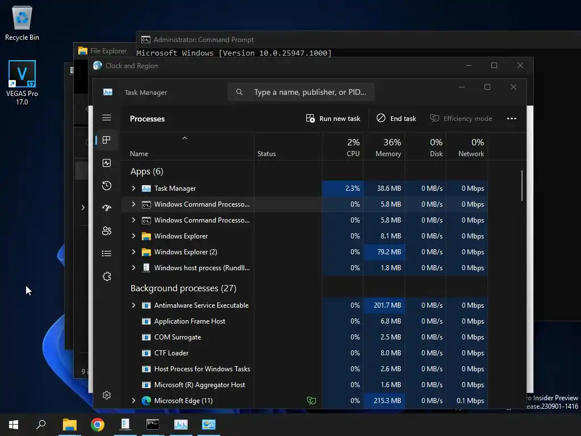Click the 79.2 MB memory cell
The image size is (581, 436).
coord(384,252)
